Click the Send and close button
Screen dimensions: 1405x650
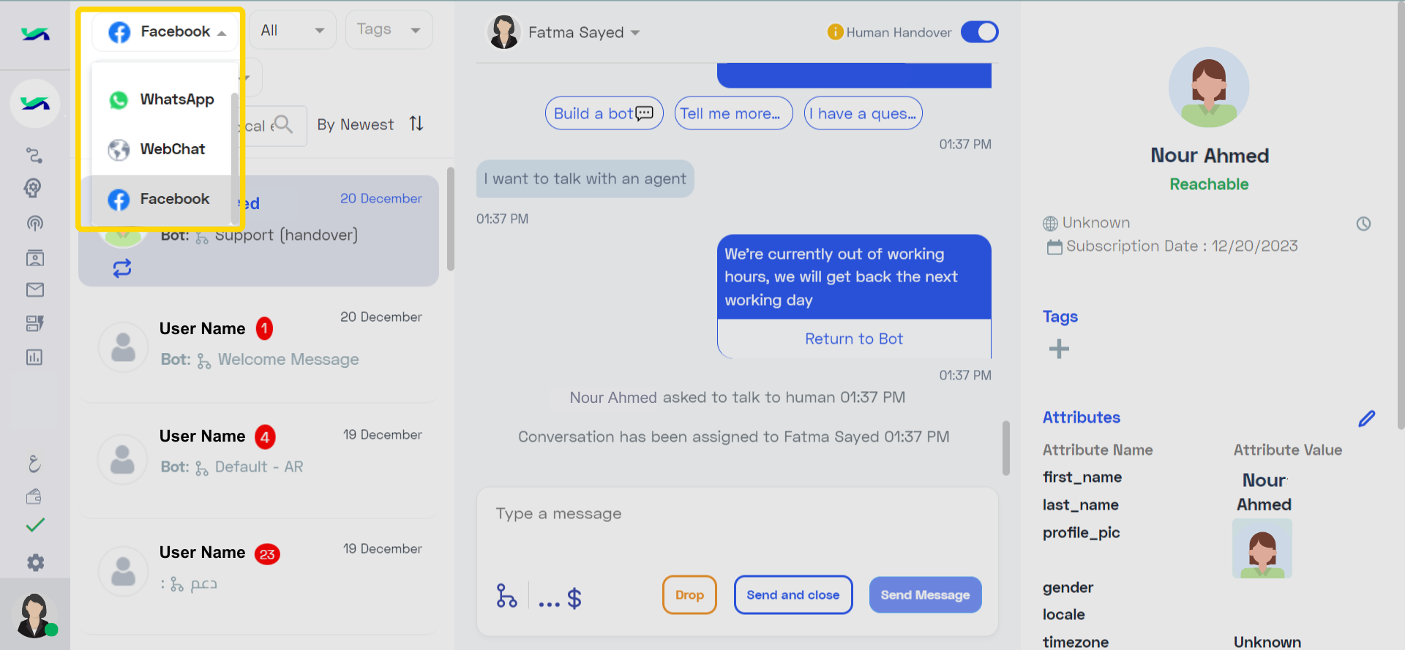pos(793,595)
